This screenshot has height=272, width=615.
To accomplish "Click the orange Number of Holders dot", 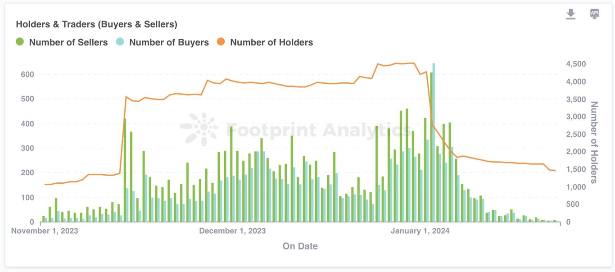I will coord(221,42).
